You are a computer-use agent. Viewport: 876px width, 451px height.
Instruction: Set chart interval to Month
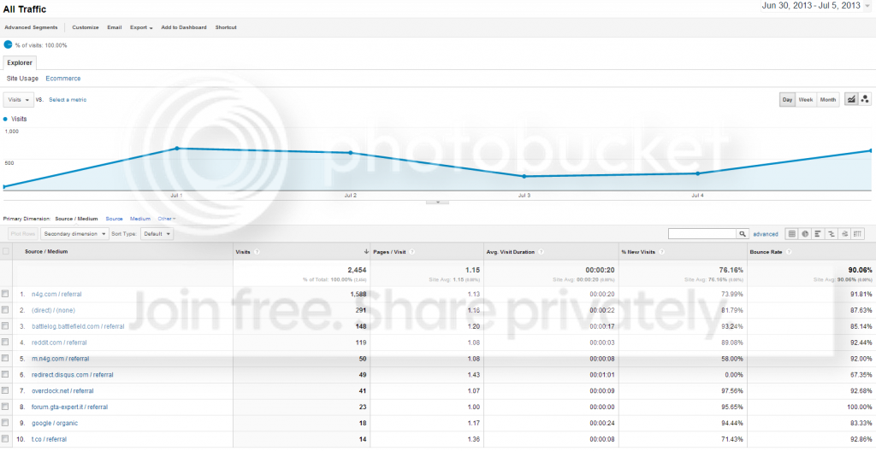(828, 99)
